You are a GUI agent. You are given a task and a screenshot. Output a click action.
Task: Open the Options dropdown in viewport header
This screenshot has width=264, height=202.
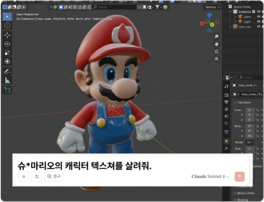pos(212,7)
